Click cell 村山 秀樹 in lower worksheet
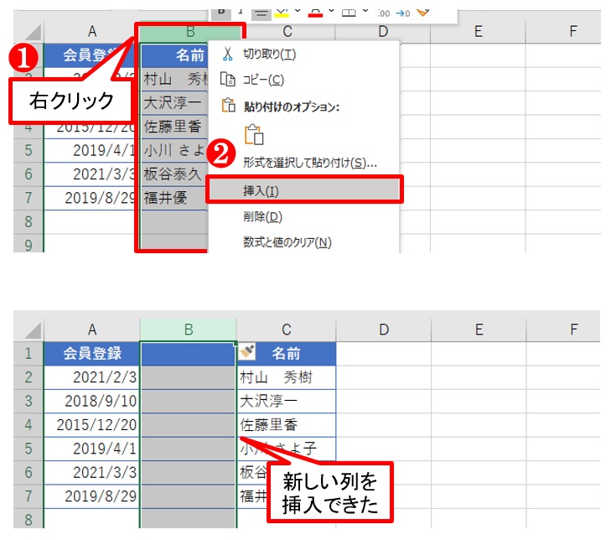 (287, 377)
